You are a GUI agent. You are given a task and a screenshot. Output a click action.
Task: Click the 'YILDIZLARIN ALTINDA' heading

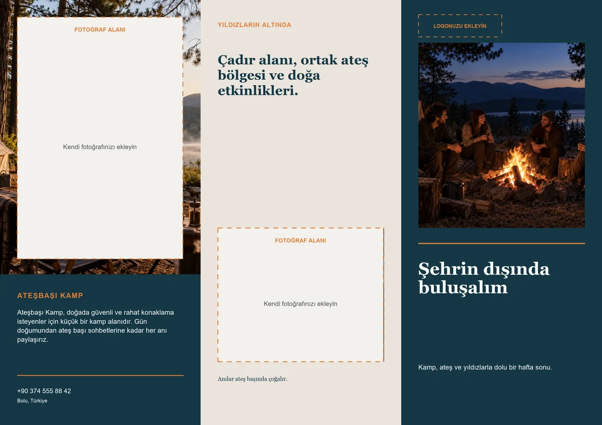tap(254, 25)
